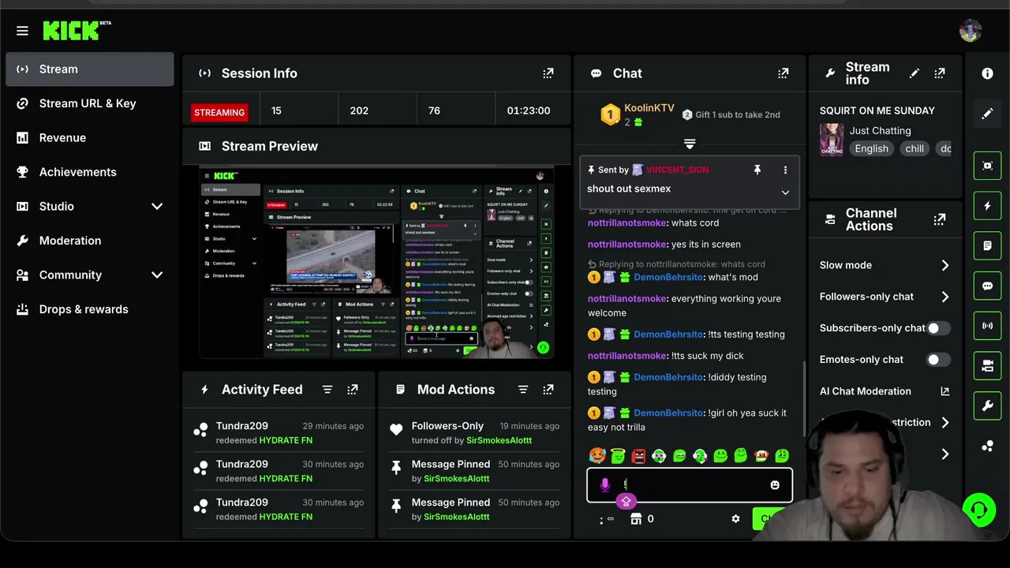The width and height of the screenshot is (1010, 568).
Task: Click 'Gift 1 sub to take 2nd' text
Action: coord(738,114)
